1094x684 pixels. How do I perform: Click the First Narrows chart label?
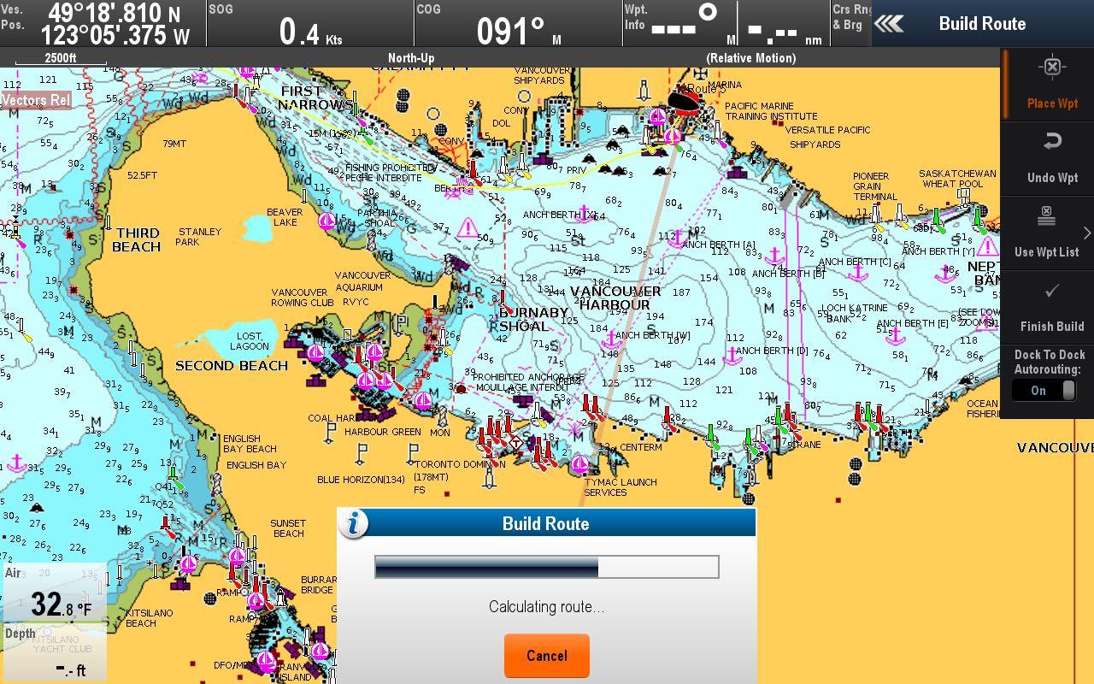pos(315,97)
